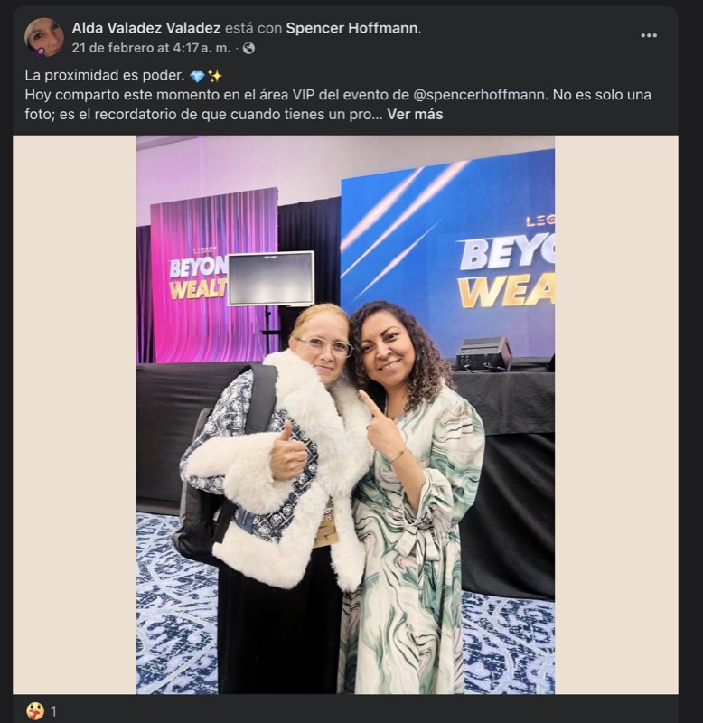This screenshot has width=703, height=723.
Task: Click the Care reaction emoji icon
Action: 35,711
